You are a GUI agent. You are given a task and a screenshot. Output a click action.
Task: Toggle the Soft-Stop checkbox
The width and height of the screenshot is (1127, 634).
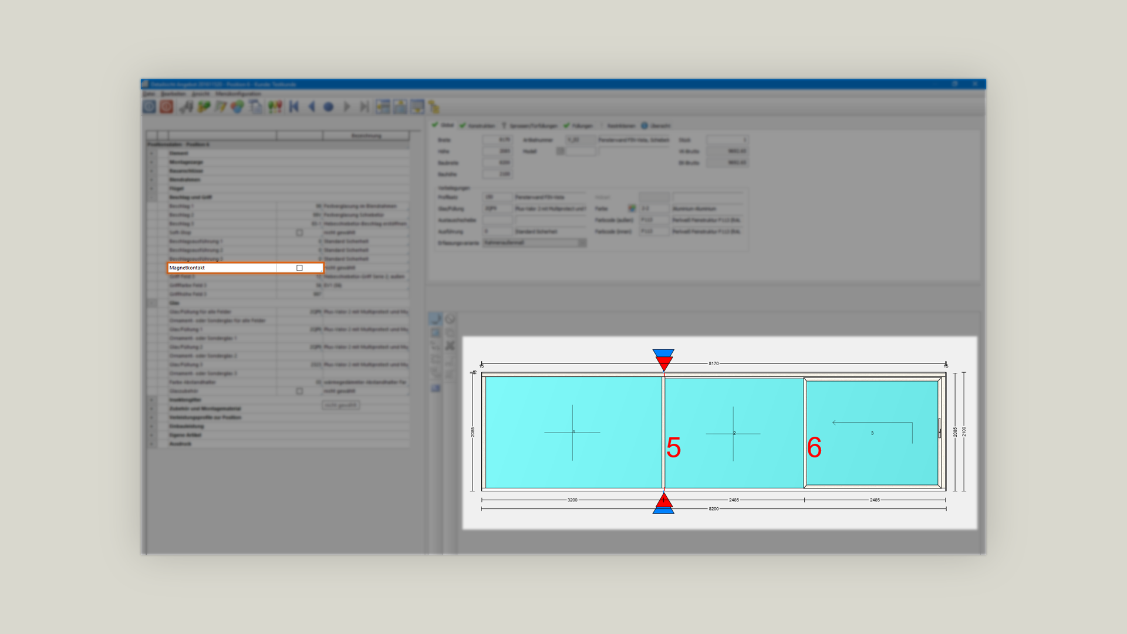tap(299, 232)
